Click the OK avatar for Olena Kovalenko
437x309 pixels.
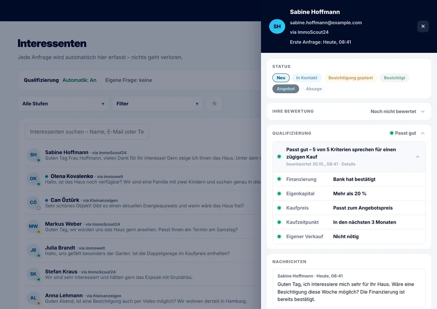[x=33, y=179]
